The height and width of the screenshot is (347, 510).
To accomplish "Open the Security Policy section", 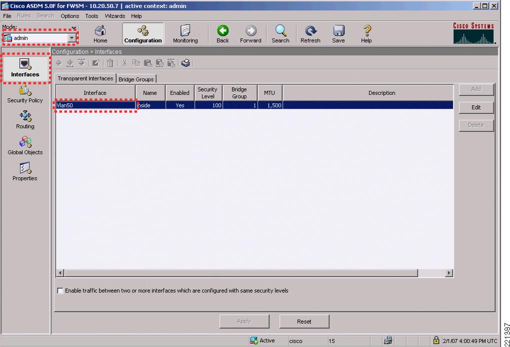I will (x=25, y=94).
